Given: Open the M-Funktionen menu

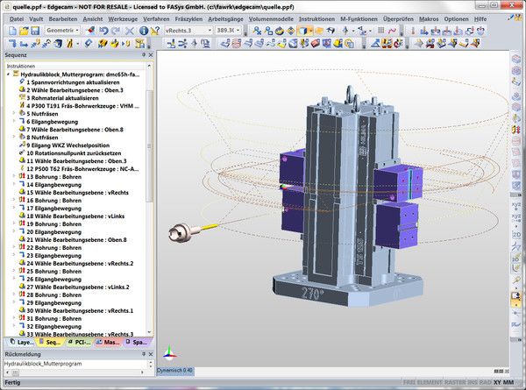Looking at the screenshot, I should pos(359,19).
